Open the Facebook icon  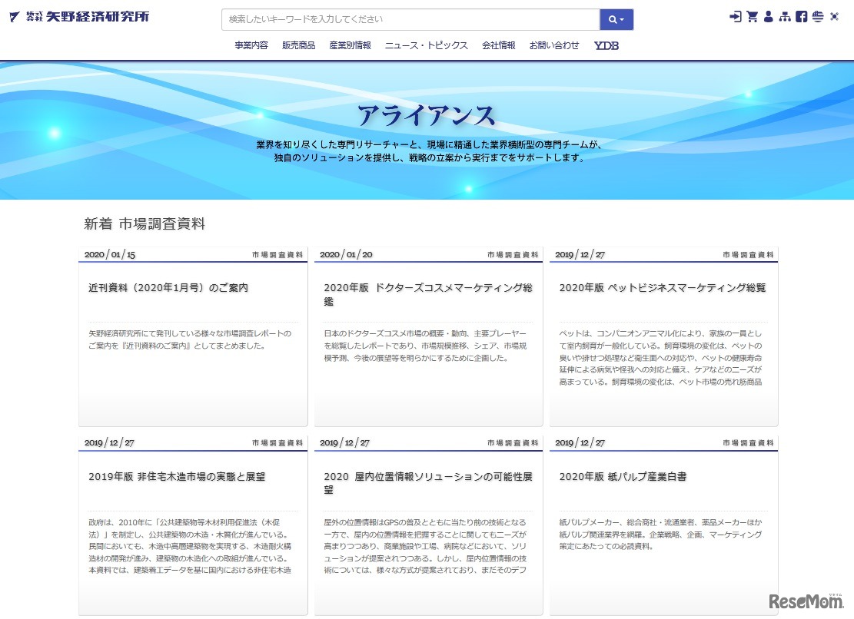[801, 16]
